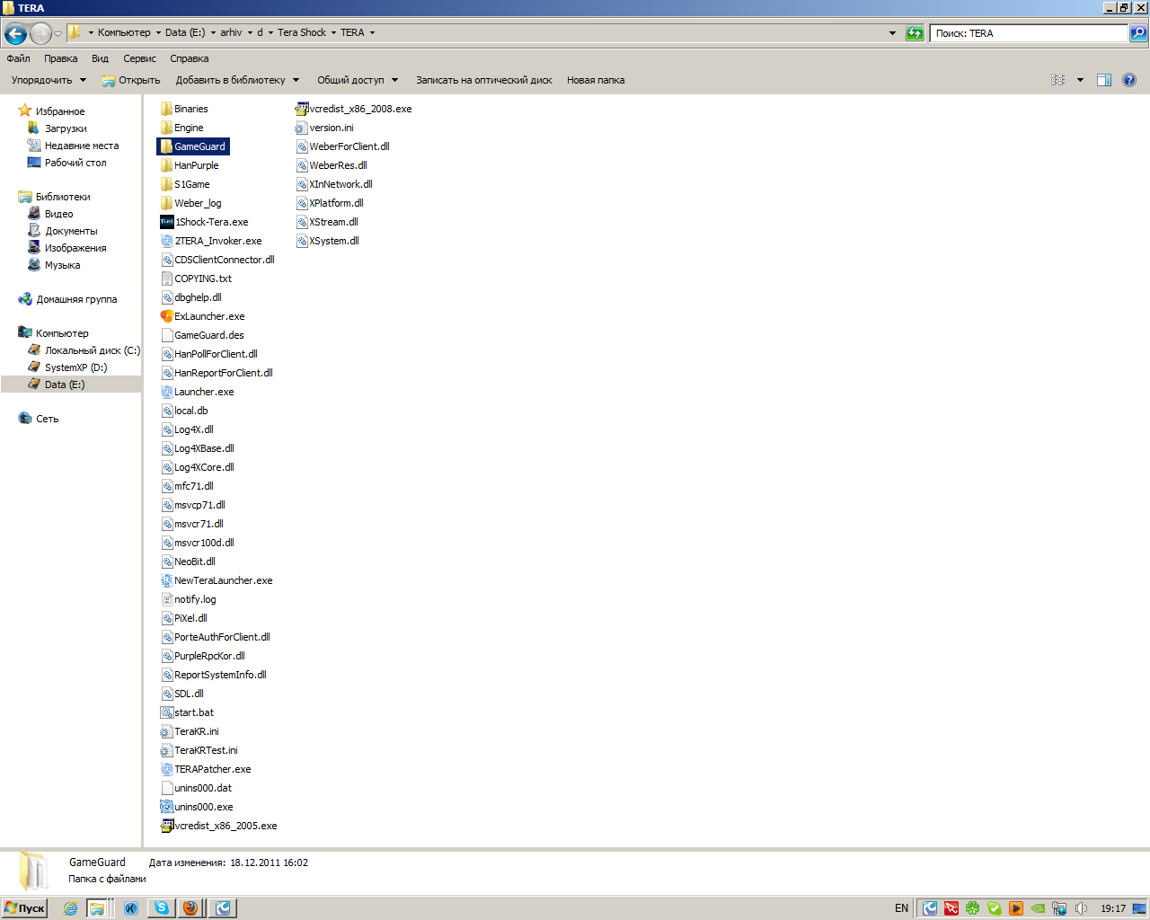Select the 1Shock-Tera.exe icon
This screenshot has height=920, width=1150.
(x=166, y=222)
